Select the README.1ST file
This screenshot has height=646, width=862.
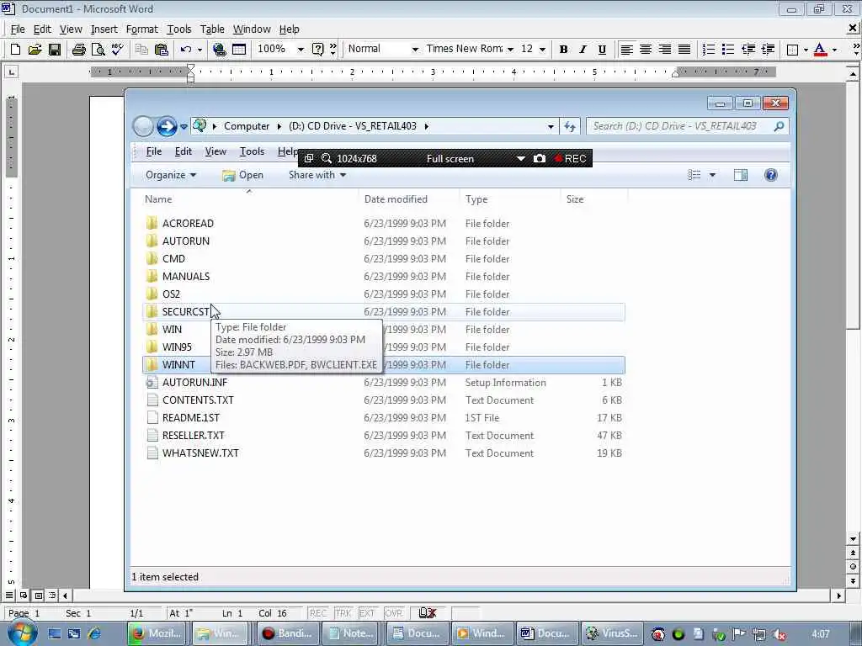tap(191, 418)
